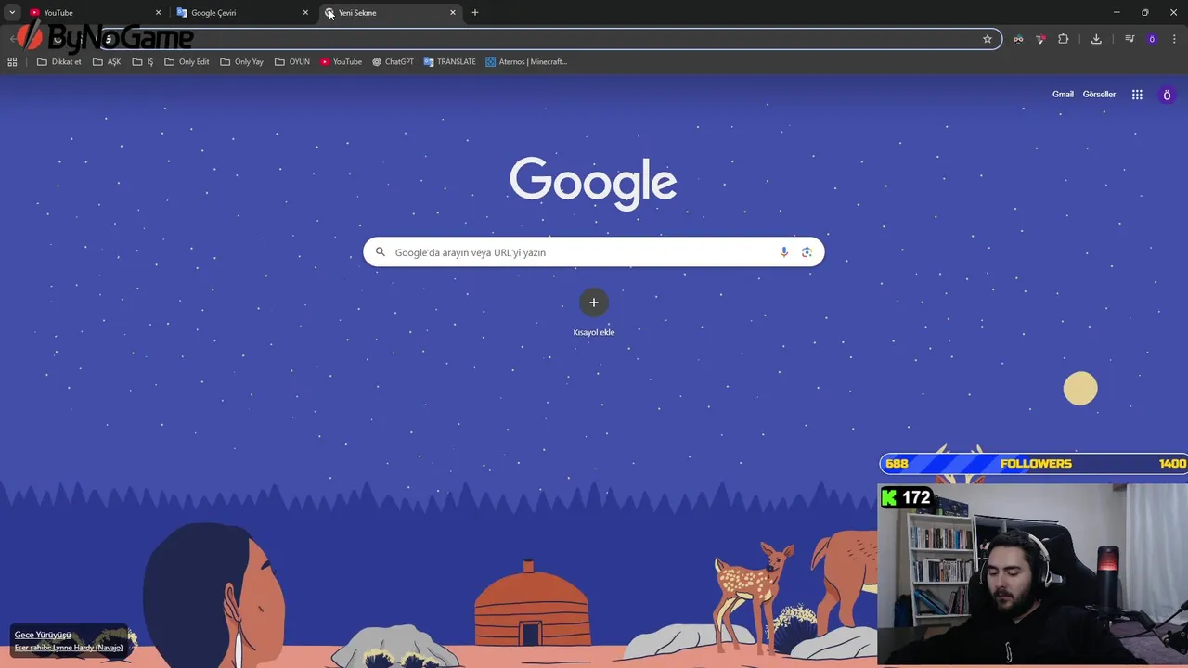Focus the Google search box
1188x668 pixels.
[x=594, y=252]
